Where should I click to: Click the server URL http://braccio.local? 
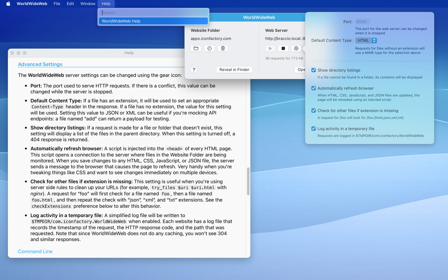285,39
